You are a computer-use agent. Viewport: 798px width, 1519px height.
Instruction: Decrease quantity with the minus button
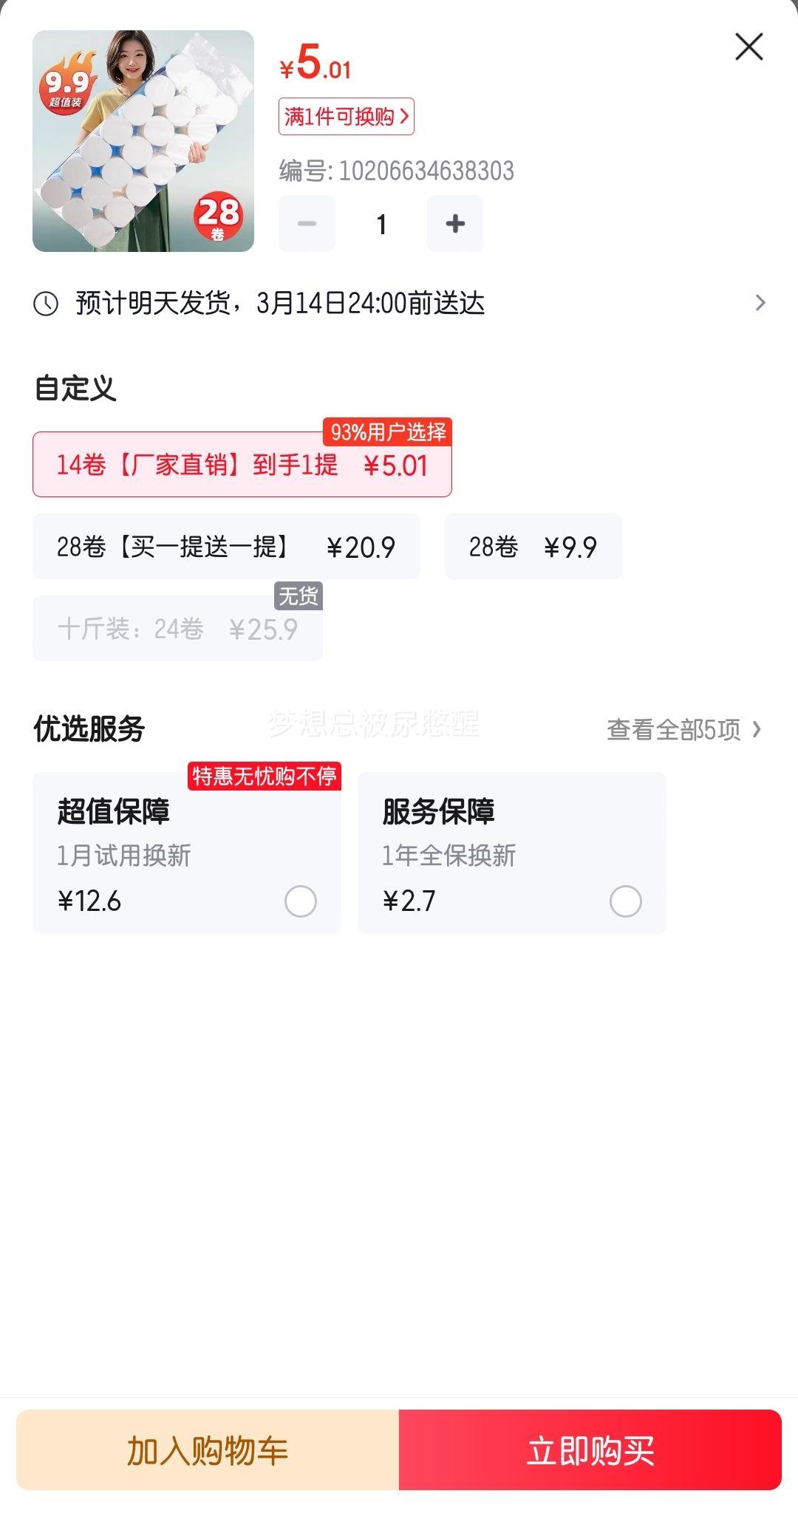tap(307, 224)
